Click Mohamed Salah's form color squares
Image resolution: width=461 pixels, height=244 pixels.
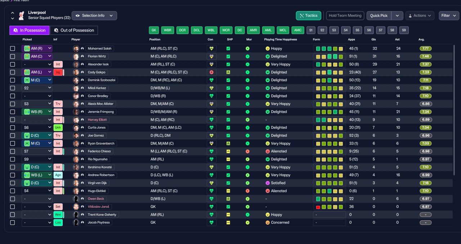pyautogui.click(x=329, y=49)
